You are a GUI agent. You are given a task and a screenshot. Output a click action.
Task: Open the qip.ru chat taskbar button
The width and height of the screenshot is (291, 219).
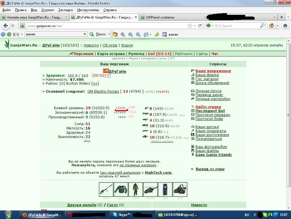(177, 215)
